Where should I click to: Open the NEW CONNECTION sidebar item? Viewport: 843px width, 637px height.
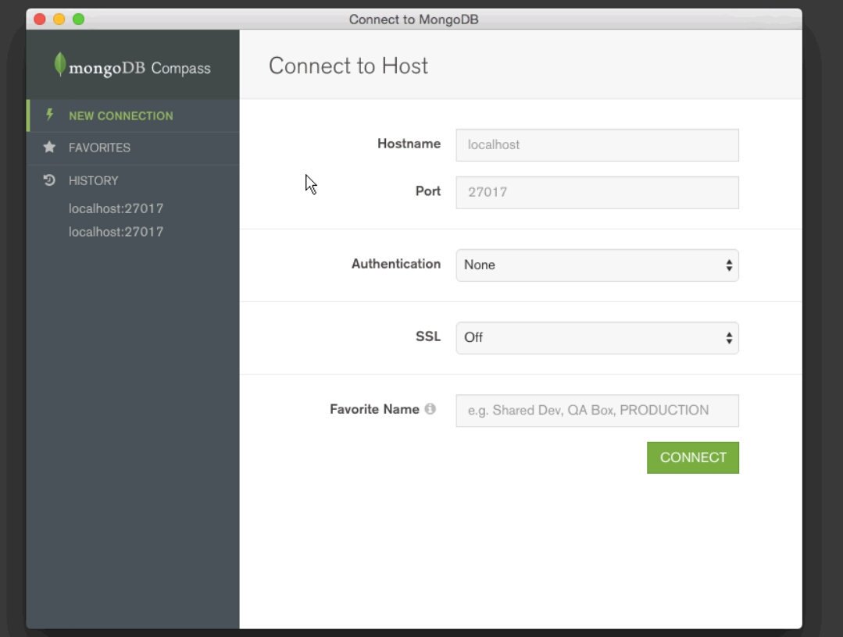(x=133, y=116)
